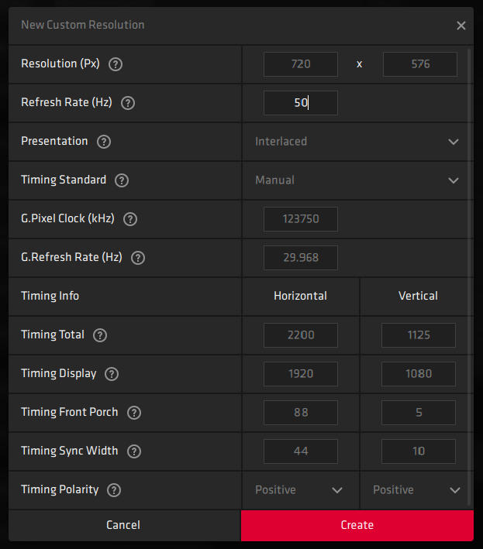The image size is (483, 549).
Task: Open the vertical Timing Polarity dropdown
Action: pyautogui.click(x=417, y=490)
